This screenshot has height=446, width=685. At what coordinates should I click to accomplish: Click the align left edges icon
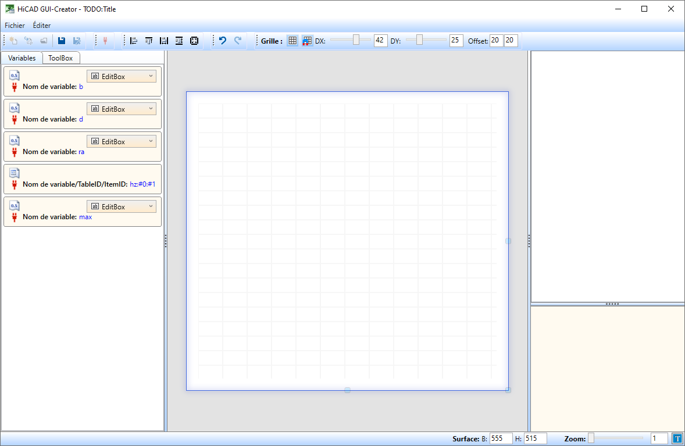[x=134, y=41]
